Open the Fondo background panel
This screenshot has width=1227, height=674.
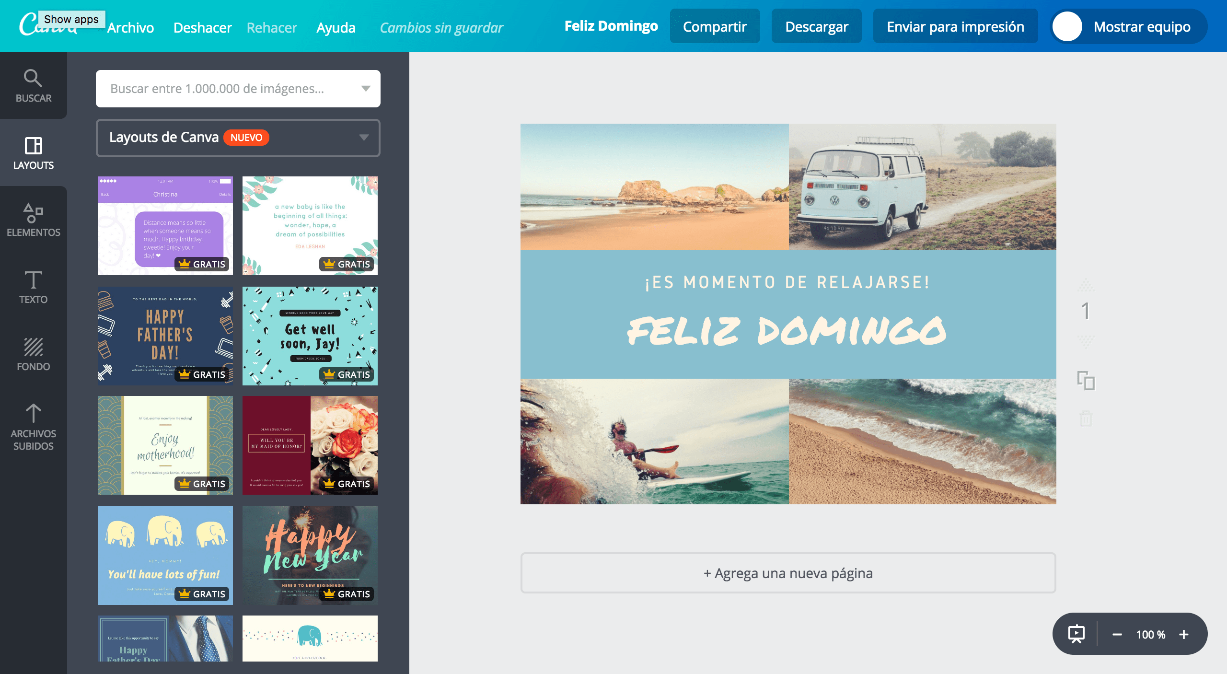34,354
